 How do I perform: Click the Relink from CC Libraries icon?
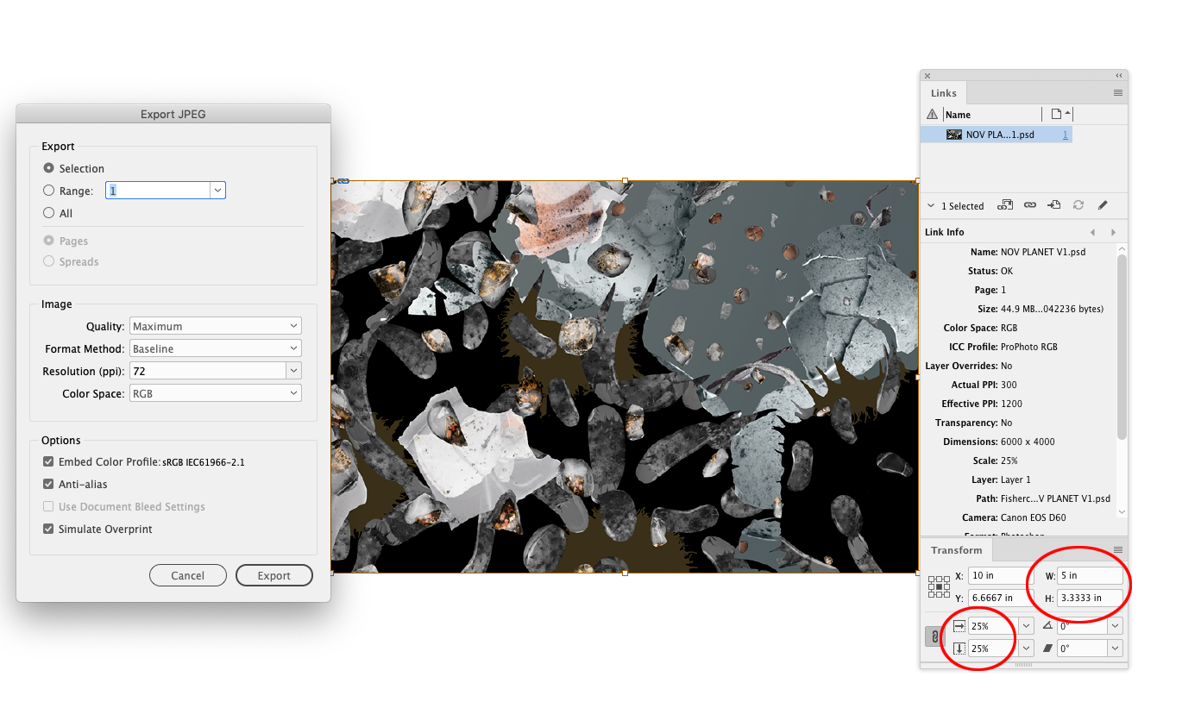1005,204
